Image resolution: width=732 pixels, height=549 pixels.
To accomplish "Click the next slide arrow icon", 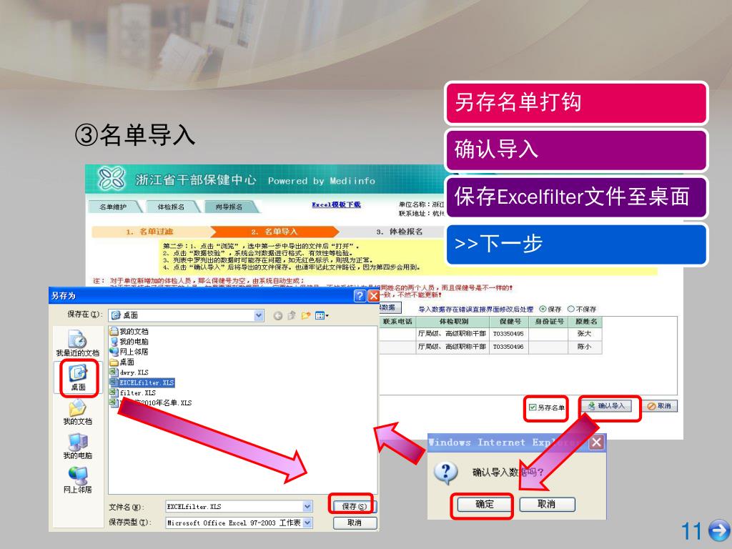I will tap(718, 530).
